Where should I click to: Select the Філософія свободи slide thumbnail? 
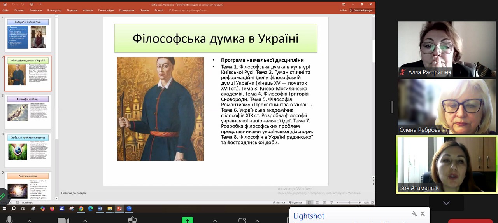[28, 111]
